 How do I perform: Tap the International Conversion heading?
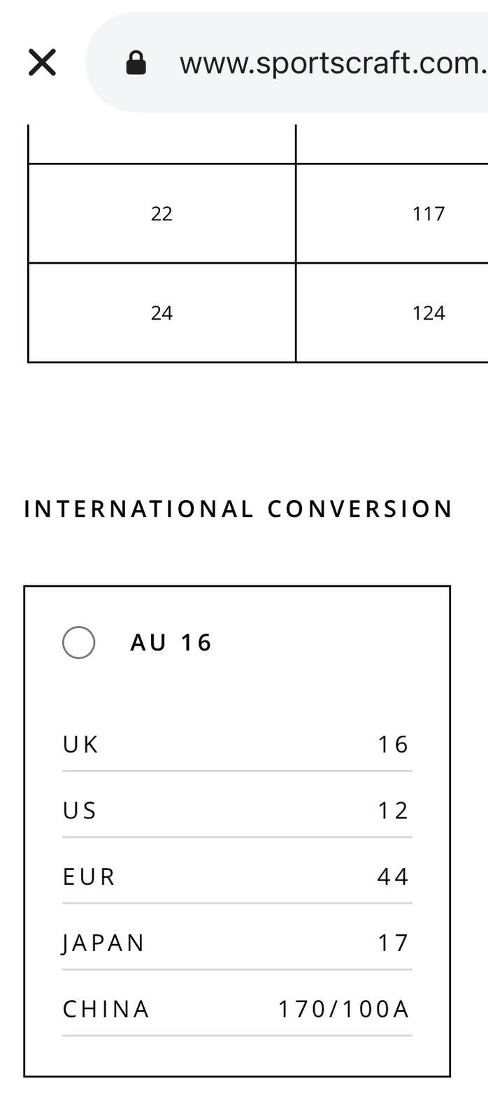pos(238,508)
